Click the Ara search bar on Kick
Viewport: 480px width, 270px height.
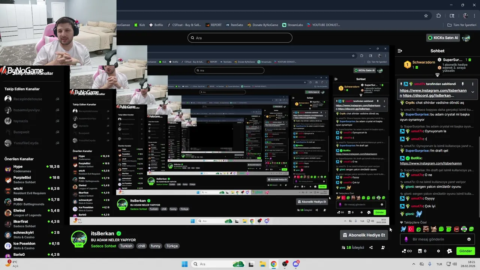[x=240, y=38]
